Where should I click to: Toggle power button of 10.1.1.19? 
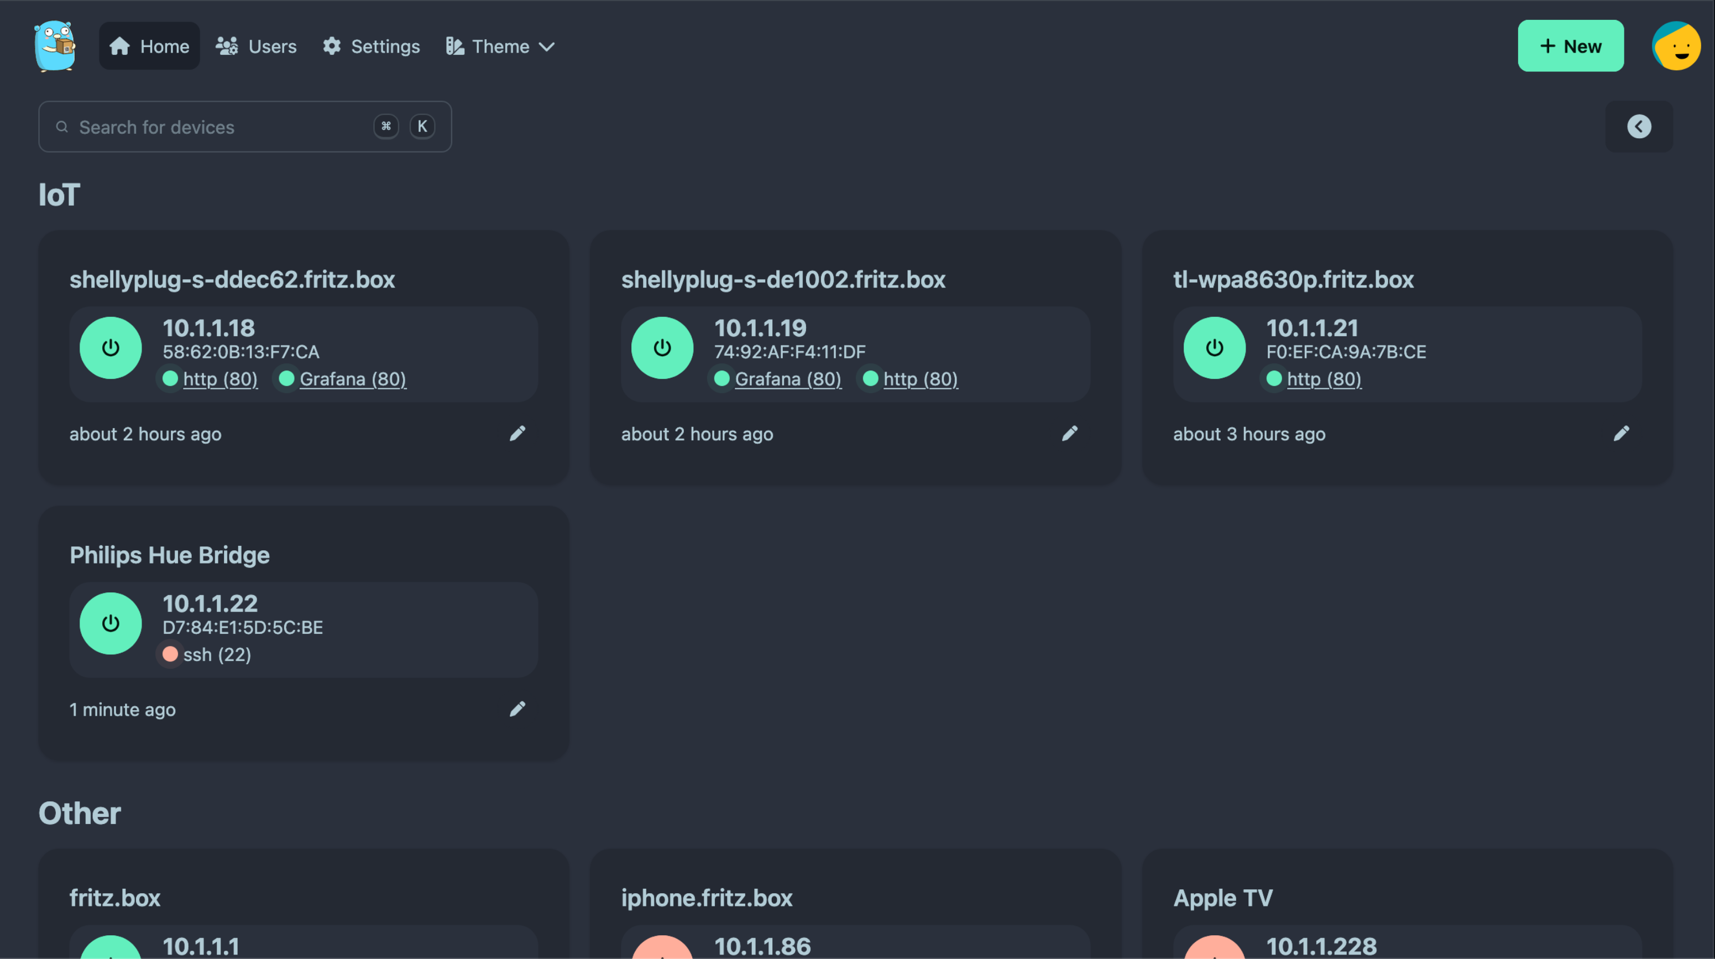pyautogui.click(x=662, y=348)
